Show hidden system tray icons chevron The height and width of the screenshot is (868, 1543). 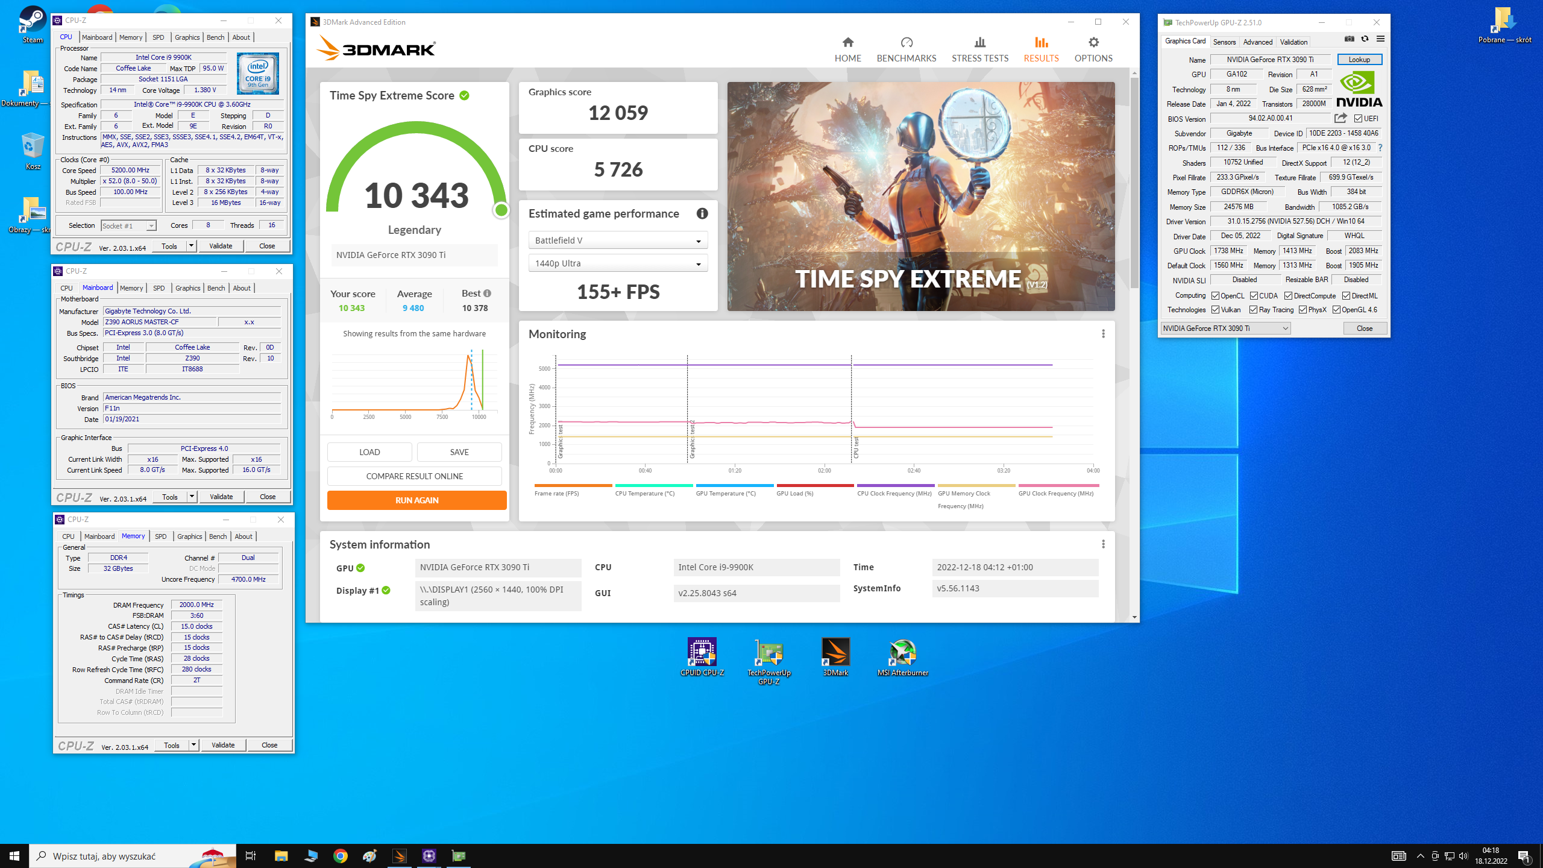(x=1420, y=856)
